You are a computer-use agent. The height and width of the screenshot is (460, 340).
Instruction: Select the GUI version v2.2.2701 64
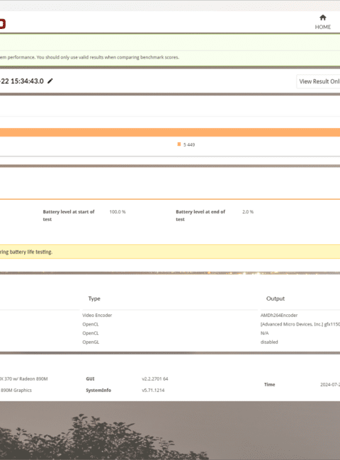click(x=155, y=379)
